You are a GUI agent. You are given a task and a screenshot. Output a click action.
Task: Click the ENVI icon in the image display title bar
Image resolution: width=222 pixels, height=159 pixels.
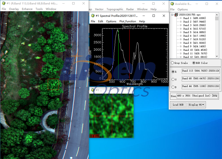coord(4,3)
